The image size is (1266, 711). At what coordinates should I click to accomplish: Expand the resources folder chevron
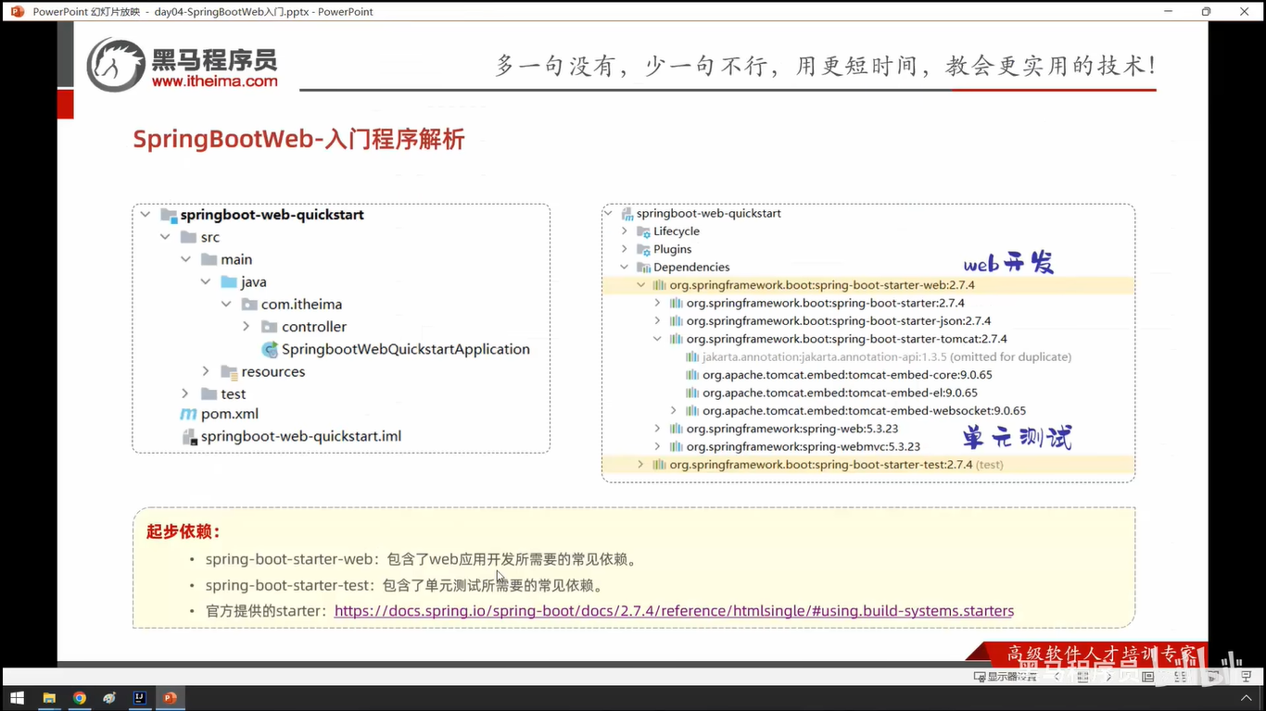[x=206, y=371]
